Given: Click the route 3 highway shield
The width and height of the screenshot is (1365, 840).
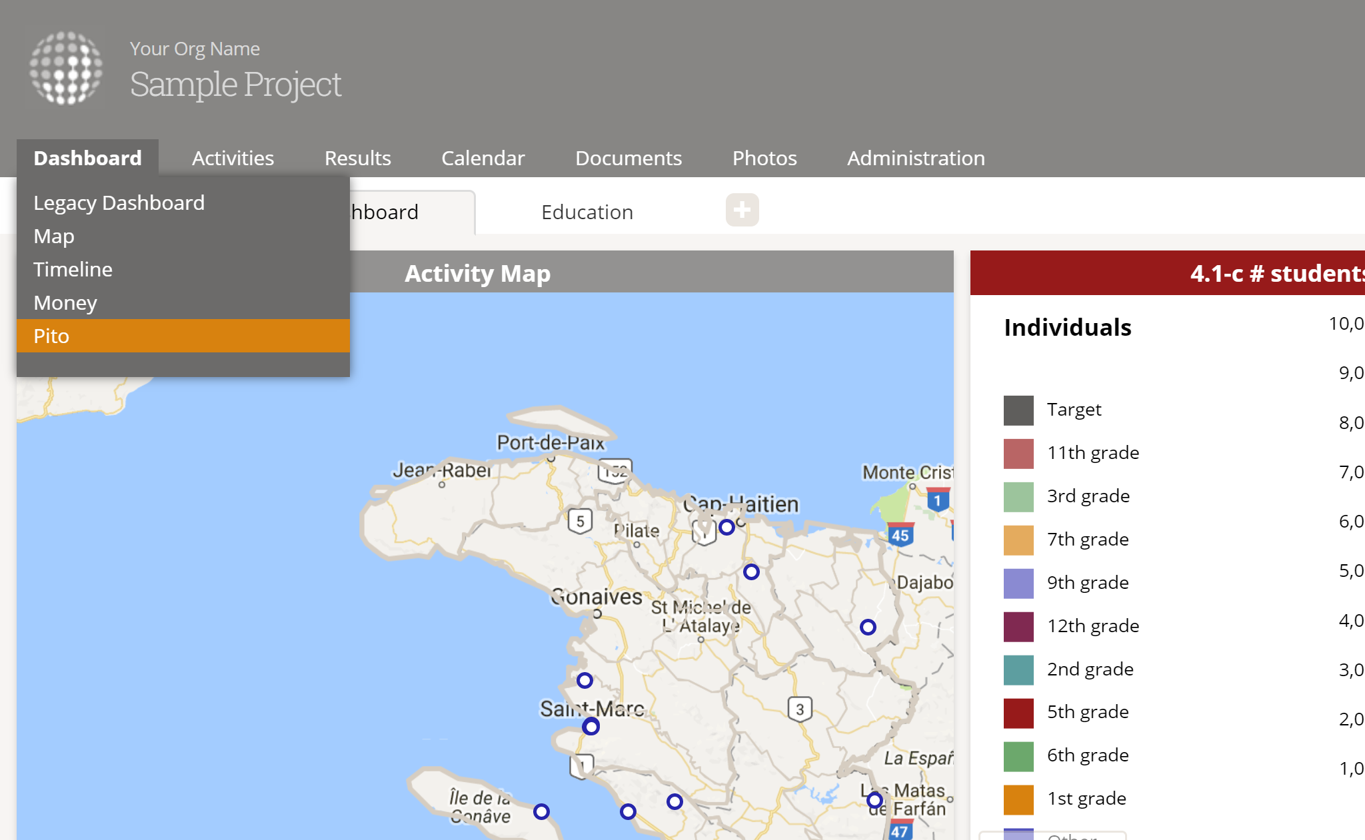Looking at the screenshot, I should [x=800, y=709].
